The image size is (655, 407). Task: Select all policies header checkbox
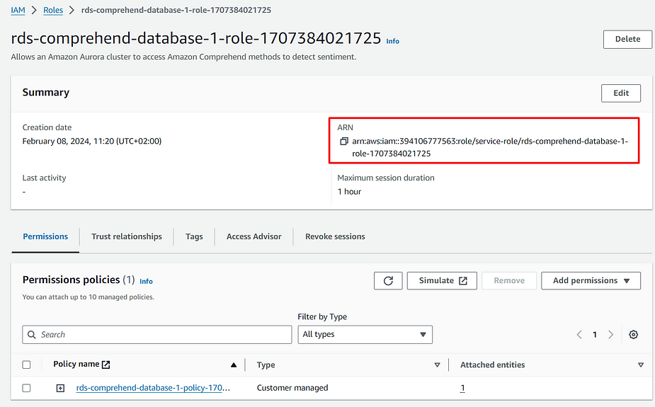coord(26,365)
